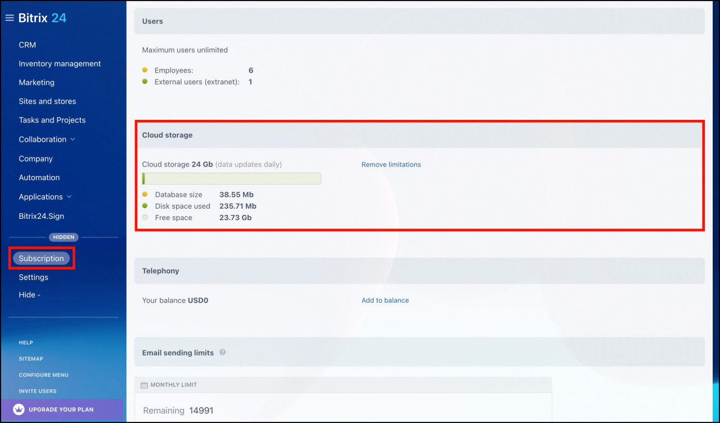Collapse hidden items with Hide
This screenshot has width=720, height=423.
point(29,295)
